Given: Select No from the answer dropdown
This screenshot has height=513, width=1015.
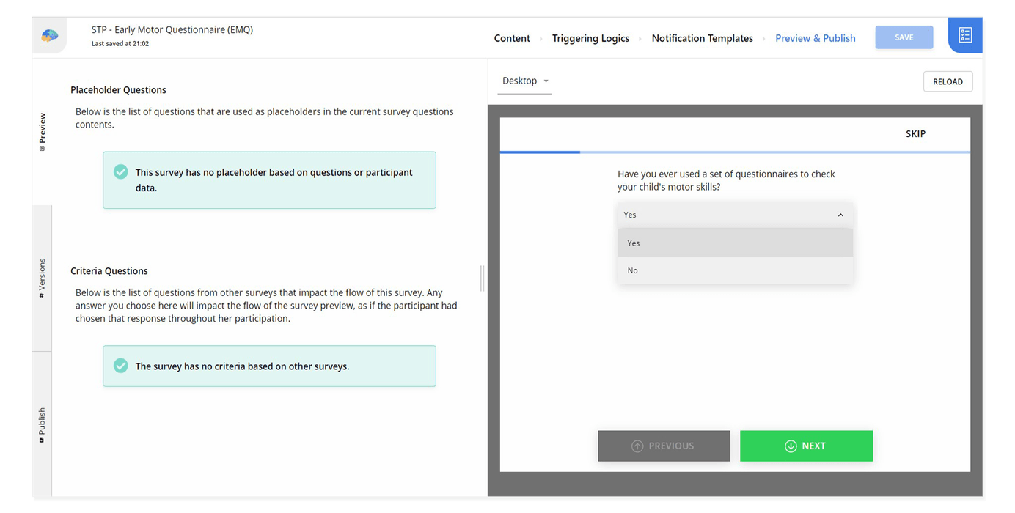Looking at the screenshot, I should (x=735, y=270).
